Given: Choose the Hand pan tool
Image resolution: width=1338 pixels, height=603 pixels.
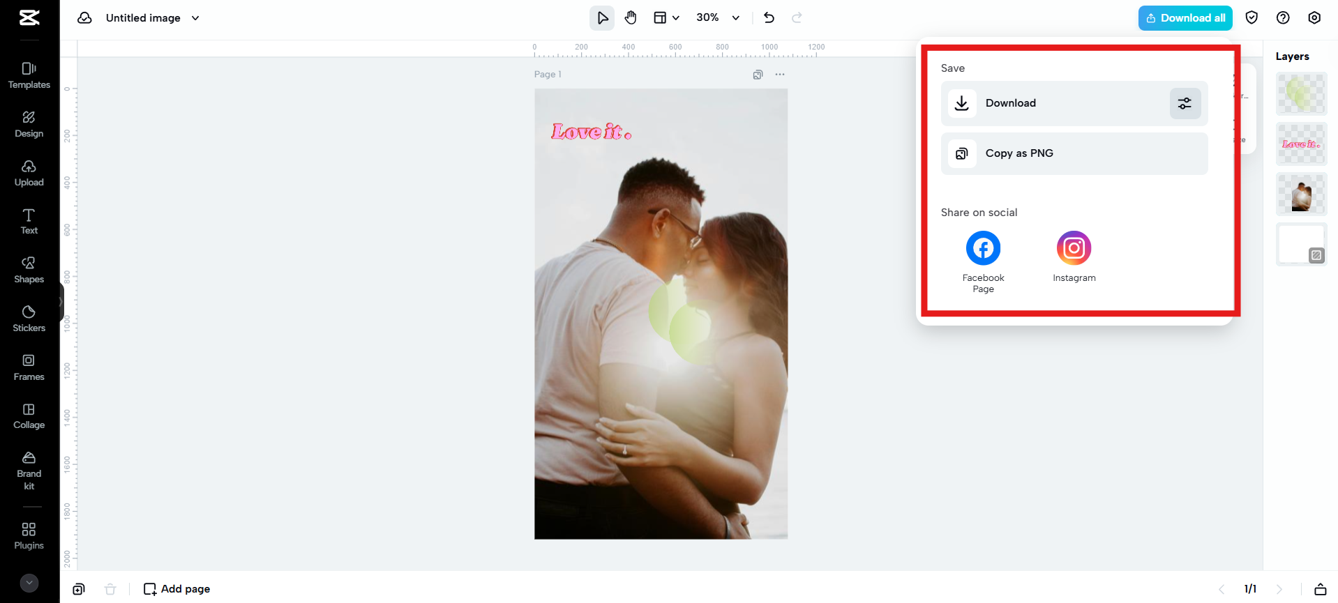Looking at the screenshot, I should pyautogui.click(x=631, y=17).
